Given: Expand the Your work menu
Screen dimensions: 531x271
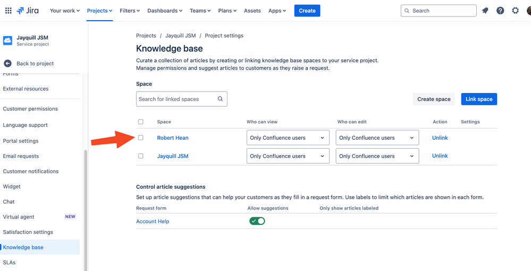Looking at the screenshot, I should click(x=65, y=11).
